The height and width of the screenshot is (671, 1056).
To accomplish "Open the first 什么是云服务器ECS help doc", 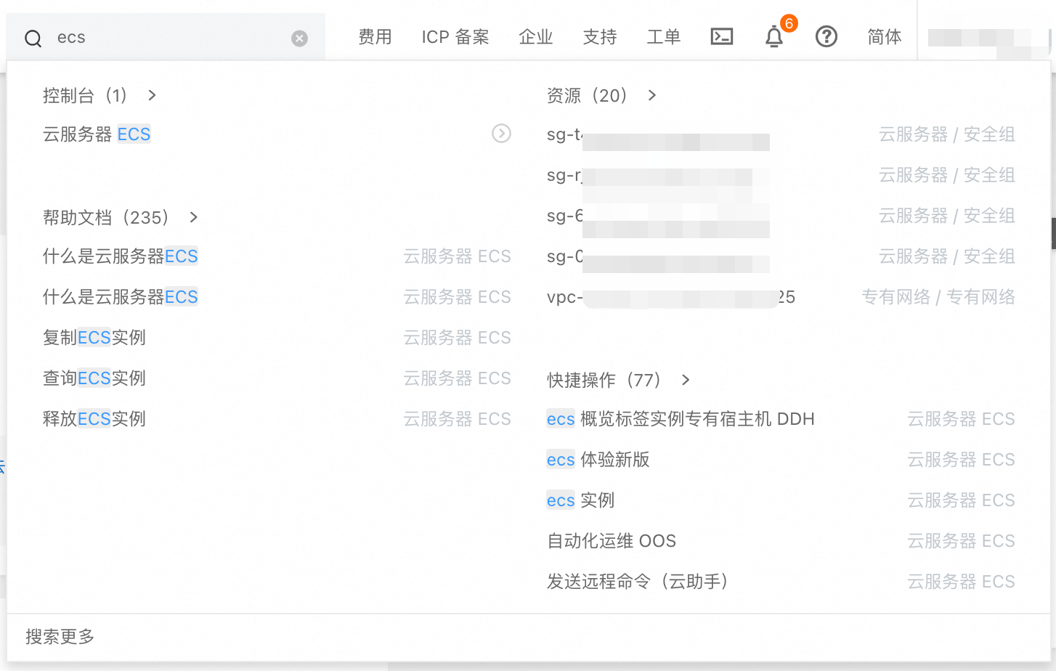I will [121, 256].
